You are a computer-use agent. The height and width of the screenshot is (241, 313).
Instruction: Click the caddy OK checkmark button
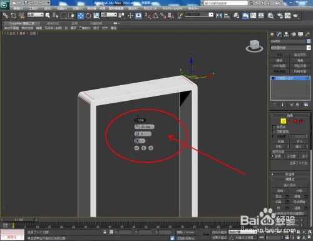point(136,148)
